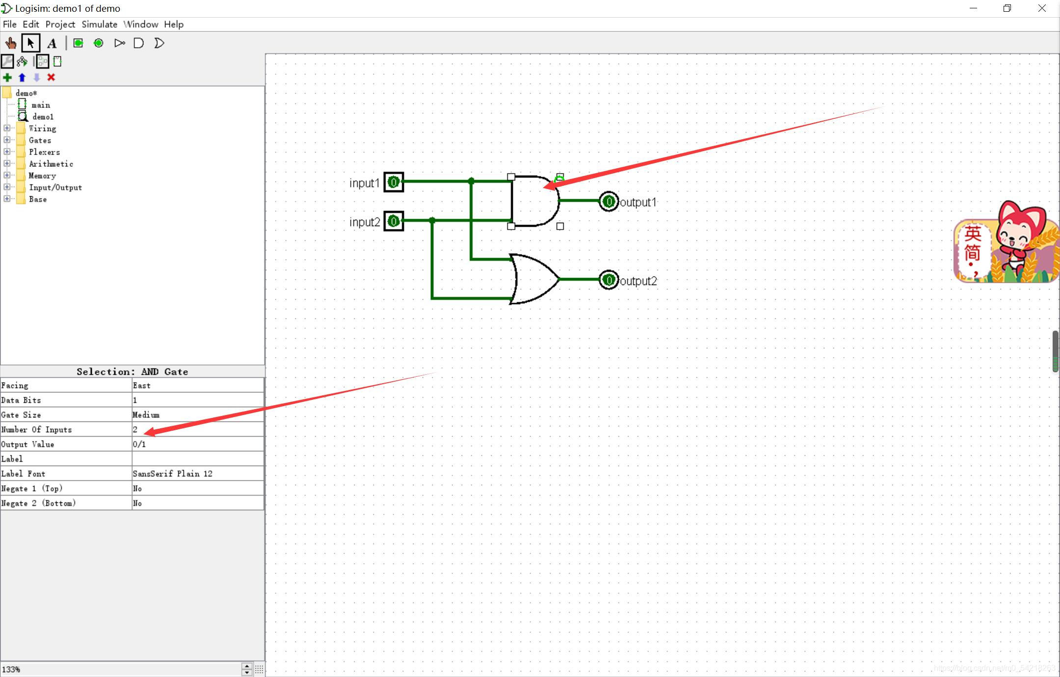
Task: Open the Simulate menu
Action: click(99, 24)
